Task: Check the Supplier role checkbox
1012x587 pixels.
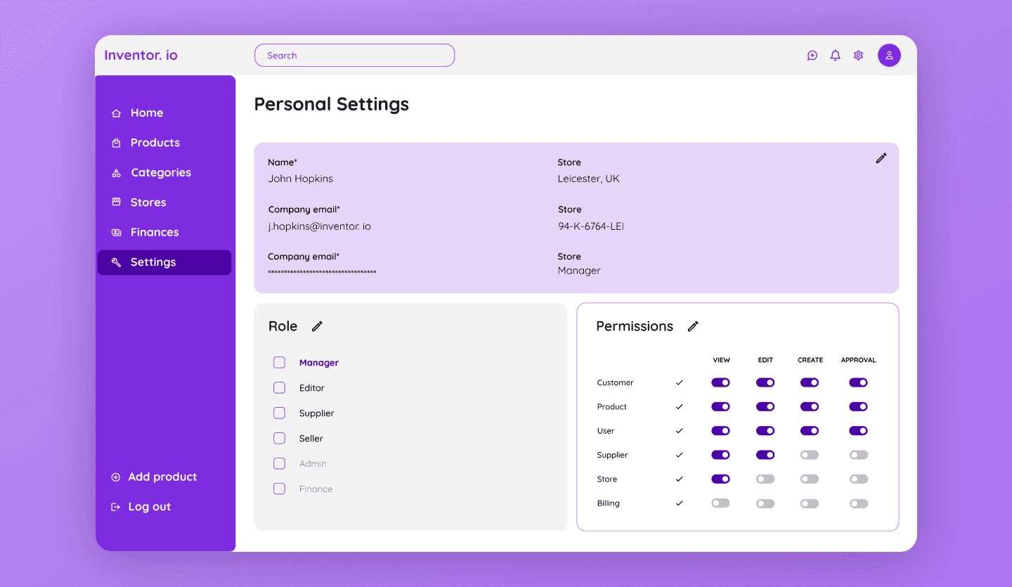Action: coord(279,413)
